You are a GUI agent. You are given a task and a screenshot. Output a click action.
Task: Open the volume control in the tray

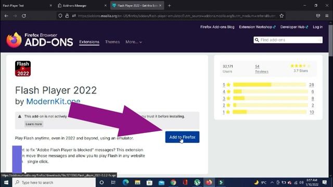[x=301, y=182]
